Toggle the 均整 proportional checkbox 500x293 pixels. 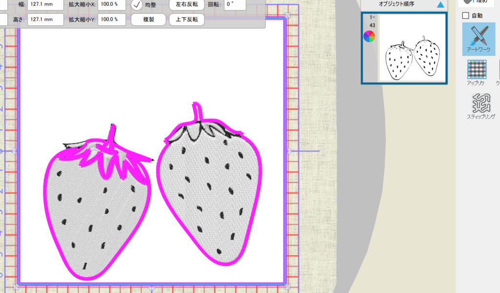137,5
